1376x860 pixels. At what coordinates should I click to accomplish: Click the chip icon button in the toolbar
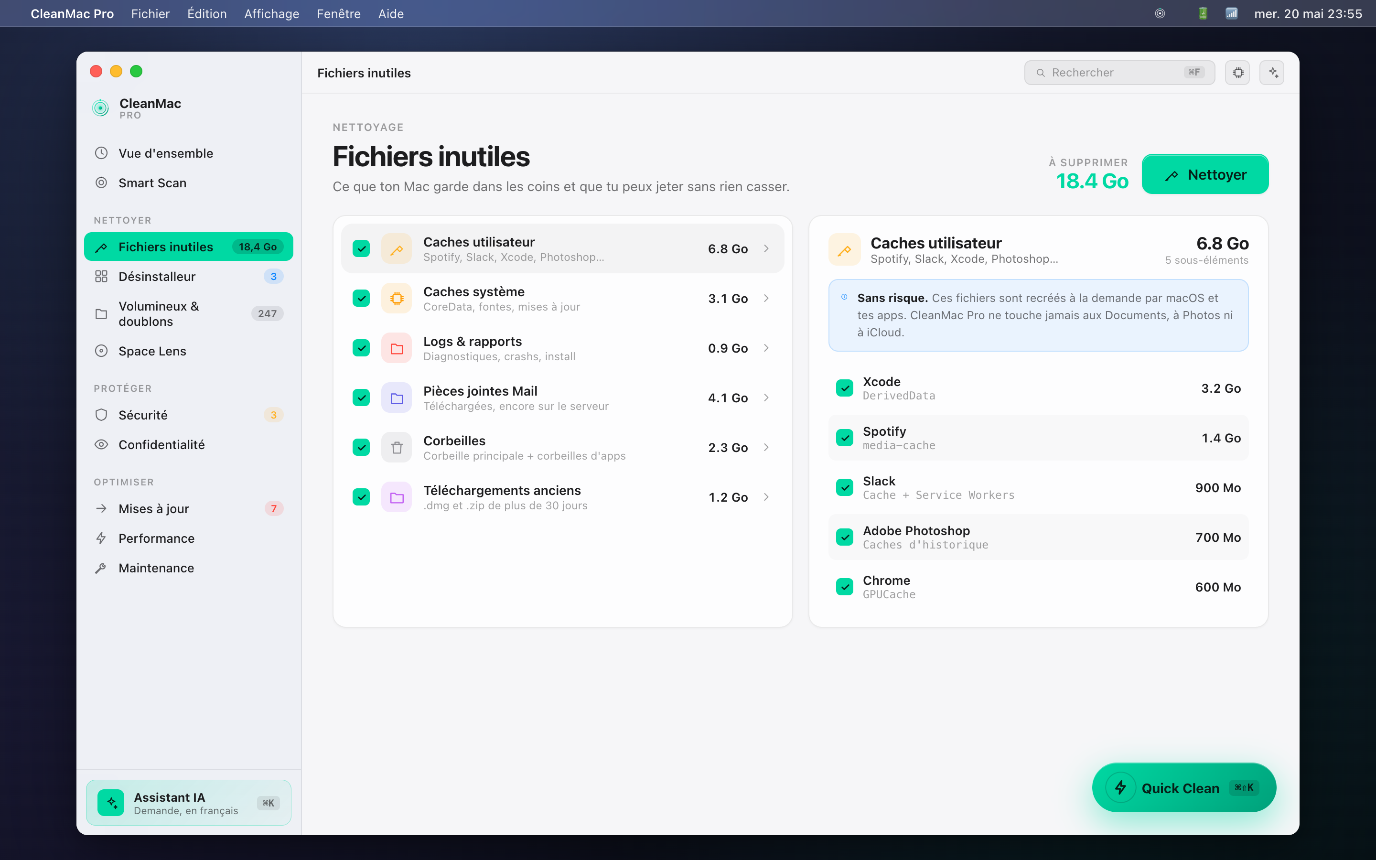1237,73
